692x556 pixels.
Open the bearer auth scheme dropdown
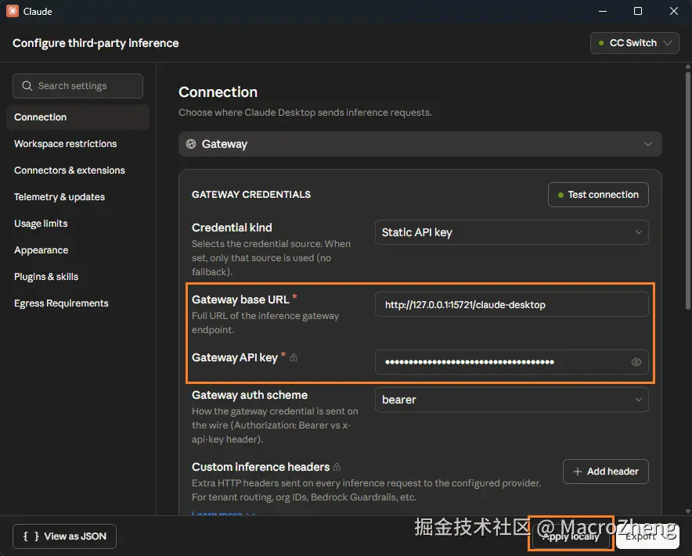tap(511, 400)
